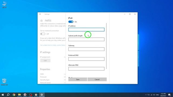This screenshot has height=97, width=173.
Task: Toggle the metered connection switch
Action: [43, 34]
